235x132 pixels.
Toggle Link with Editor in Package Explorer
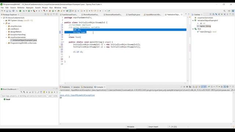(48, 14)
